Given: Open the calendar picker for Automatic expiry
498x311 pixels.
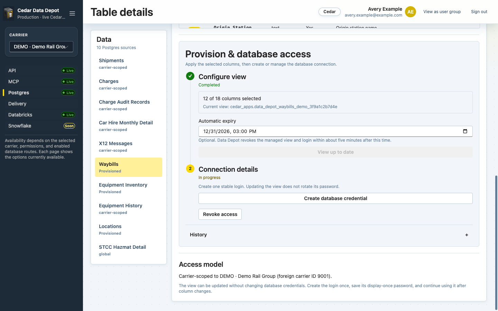Looking at the screenshot, I should click(465, 131).
